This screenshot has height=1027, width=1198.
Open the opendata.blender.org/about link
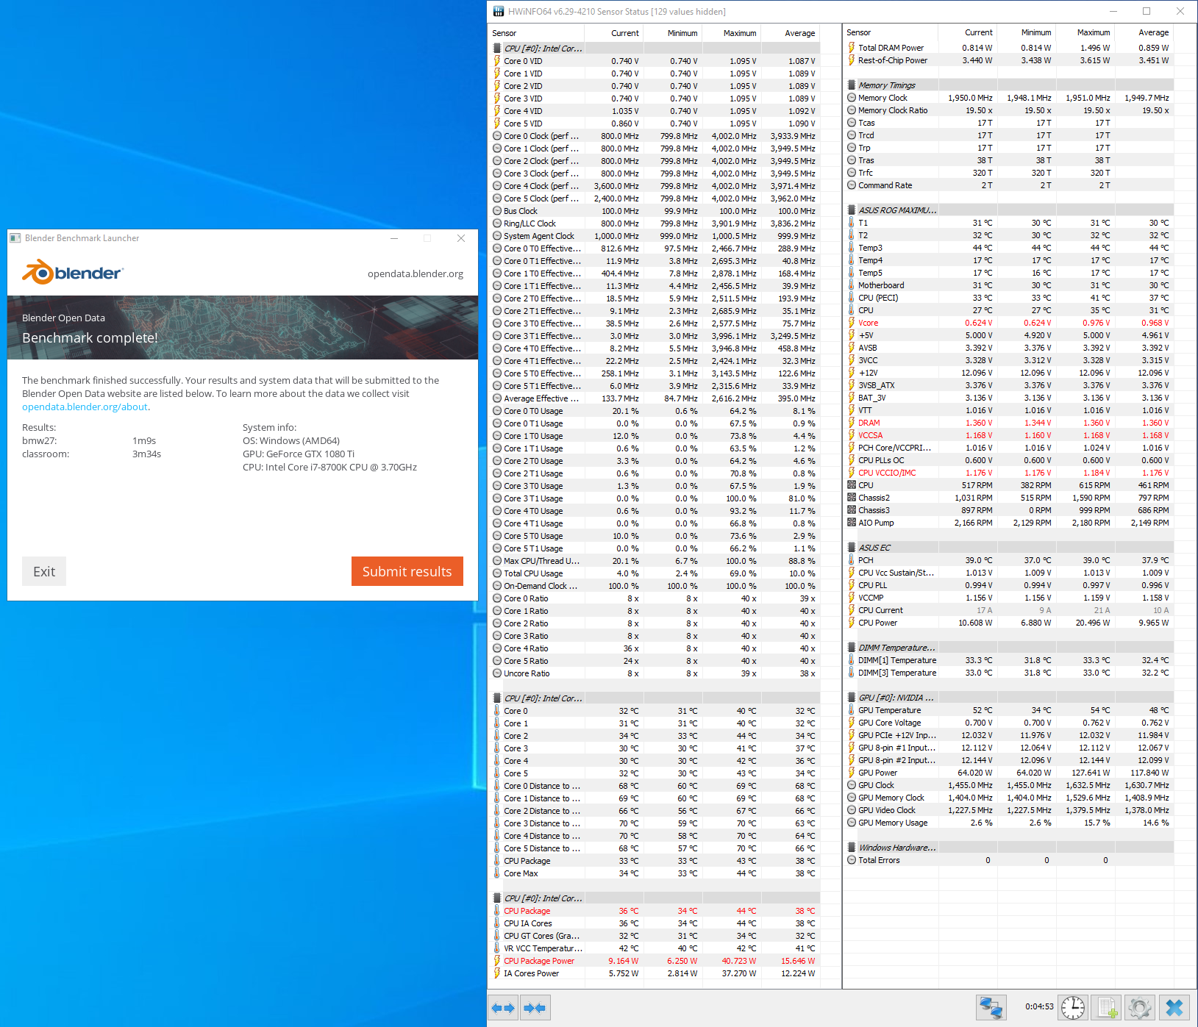[85, 407]
